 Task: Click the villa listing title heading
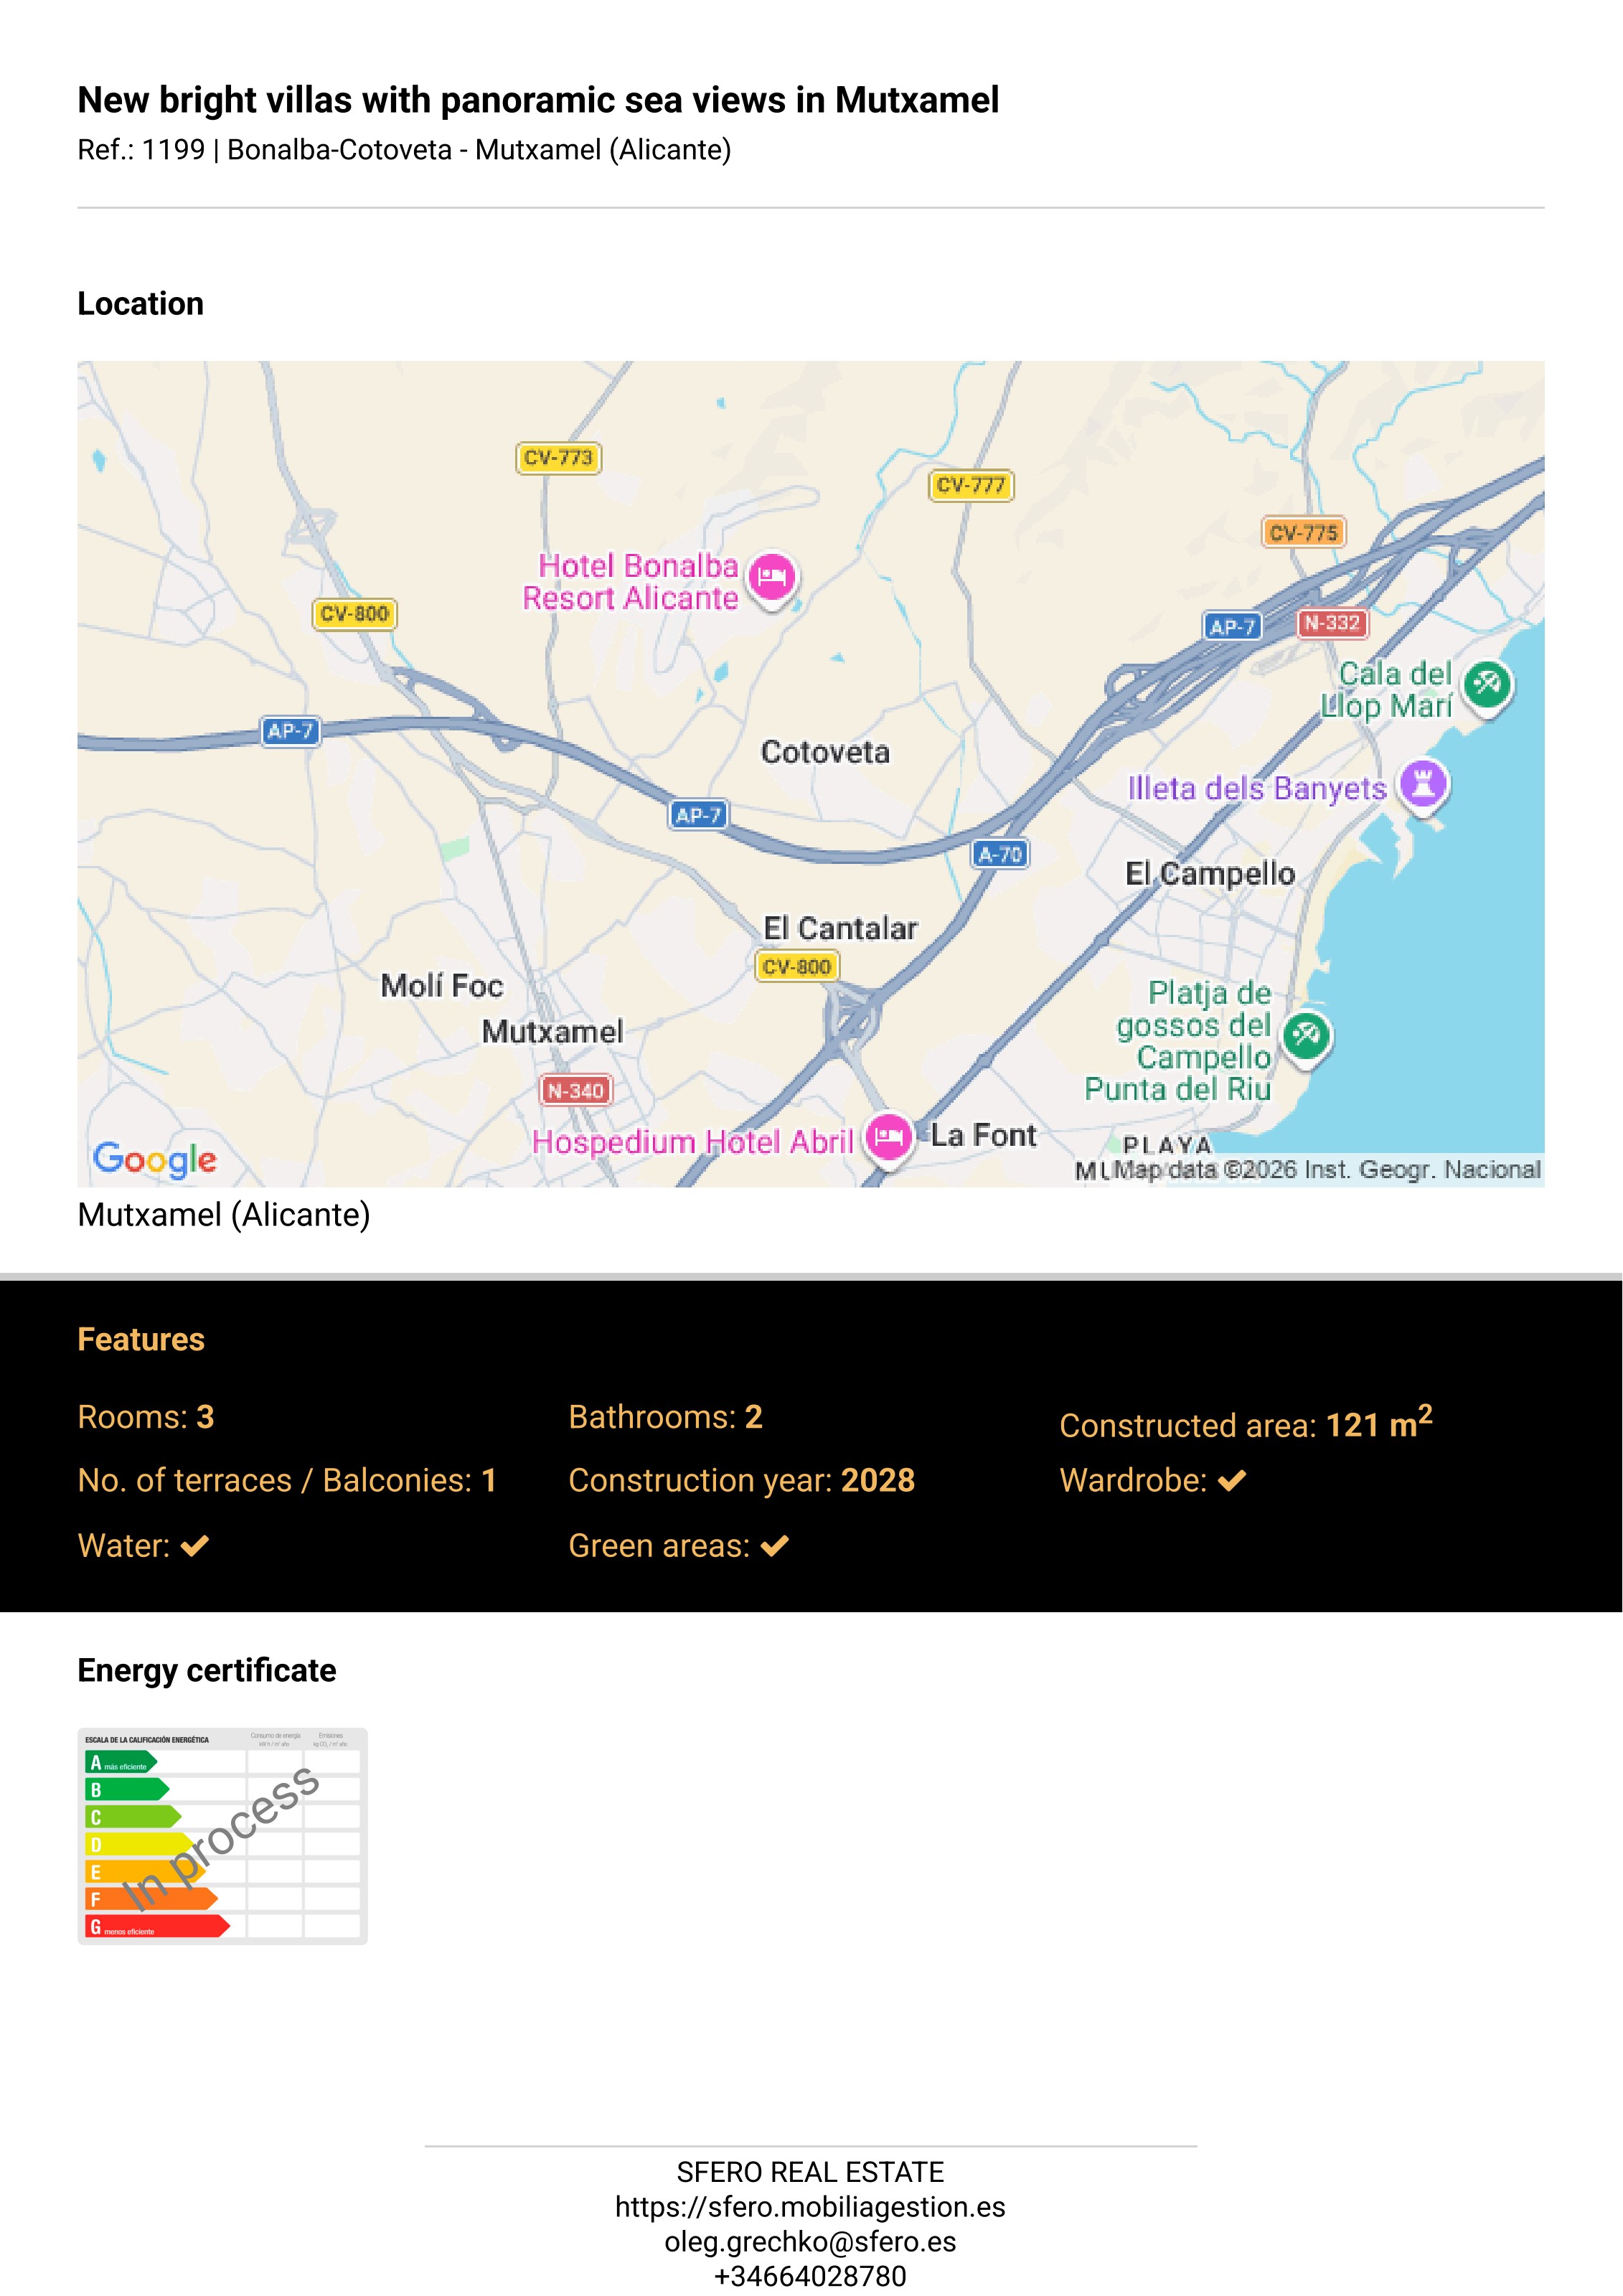[x=538, y=100]
